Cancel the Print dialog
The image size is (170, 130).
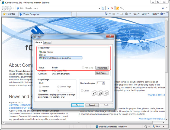click(x=92, y=105)
